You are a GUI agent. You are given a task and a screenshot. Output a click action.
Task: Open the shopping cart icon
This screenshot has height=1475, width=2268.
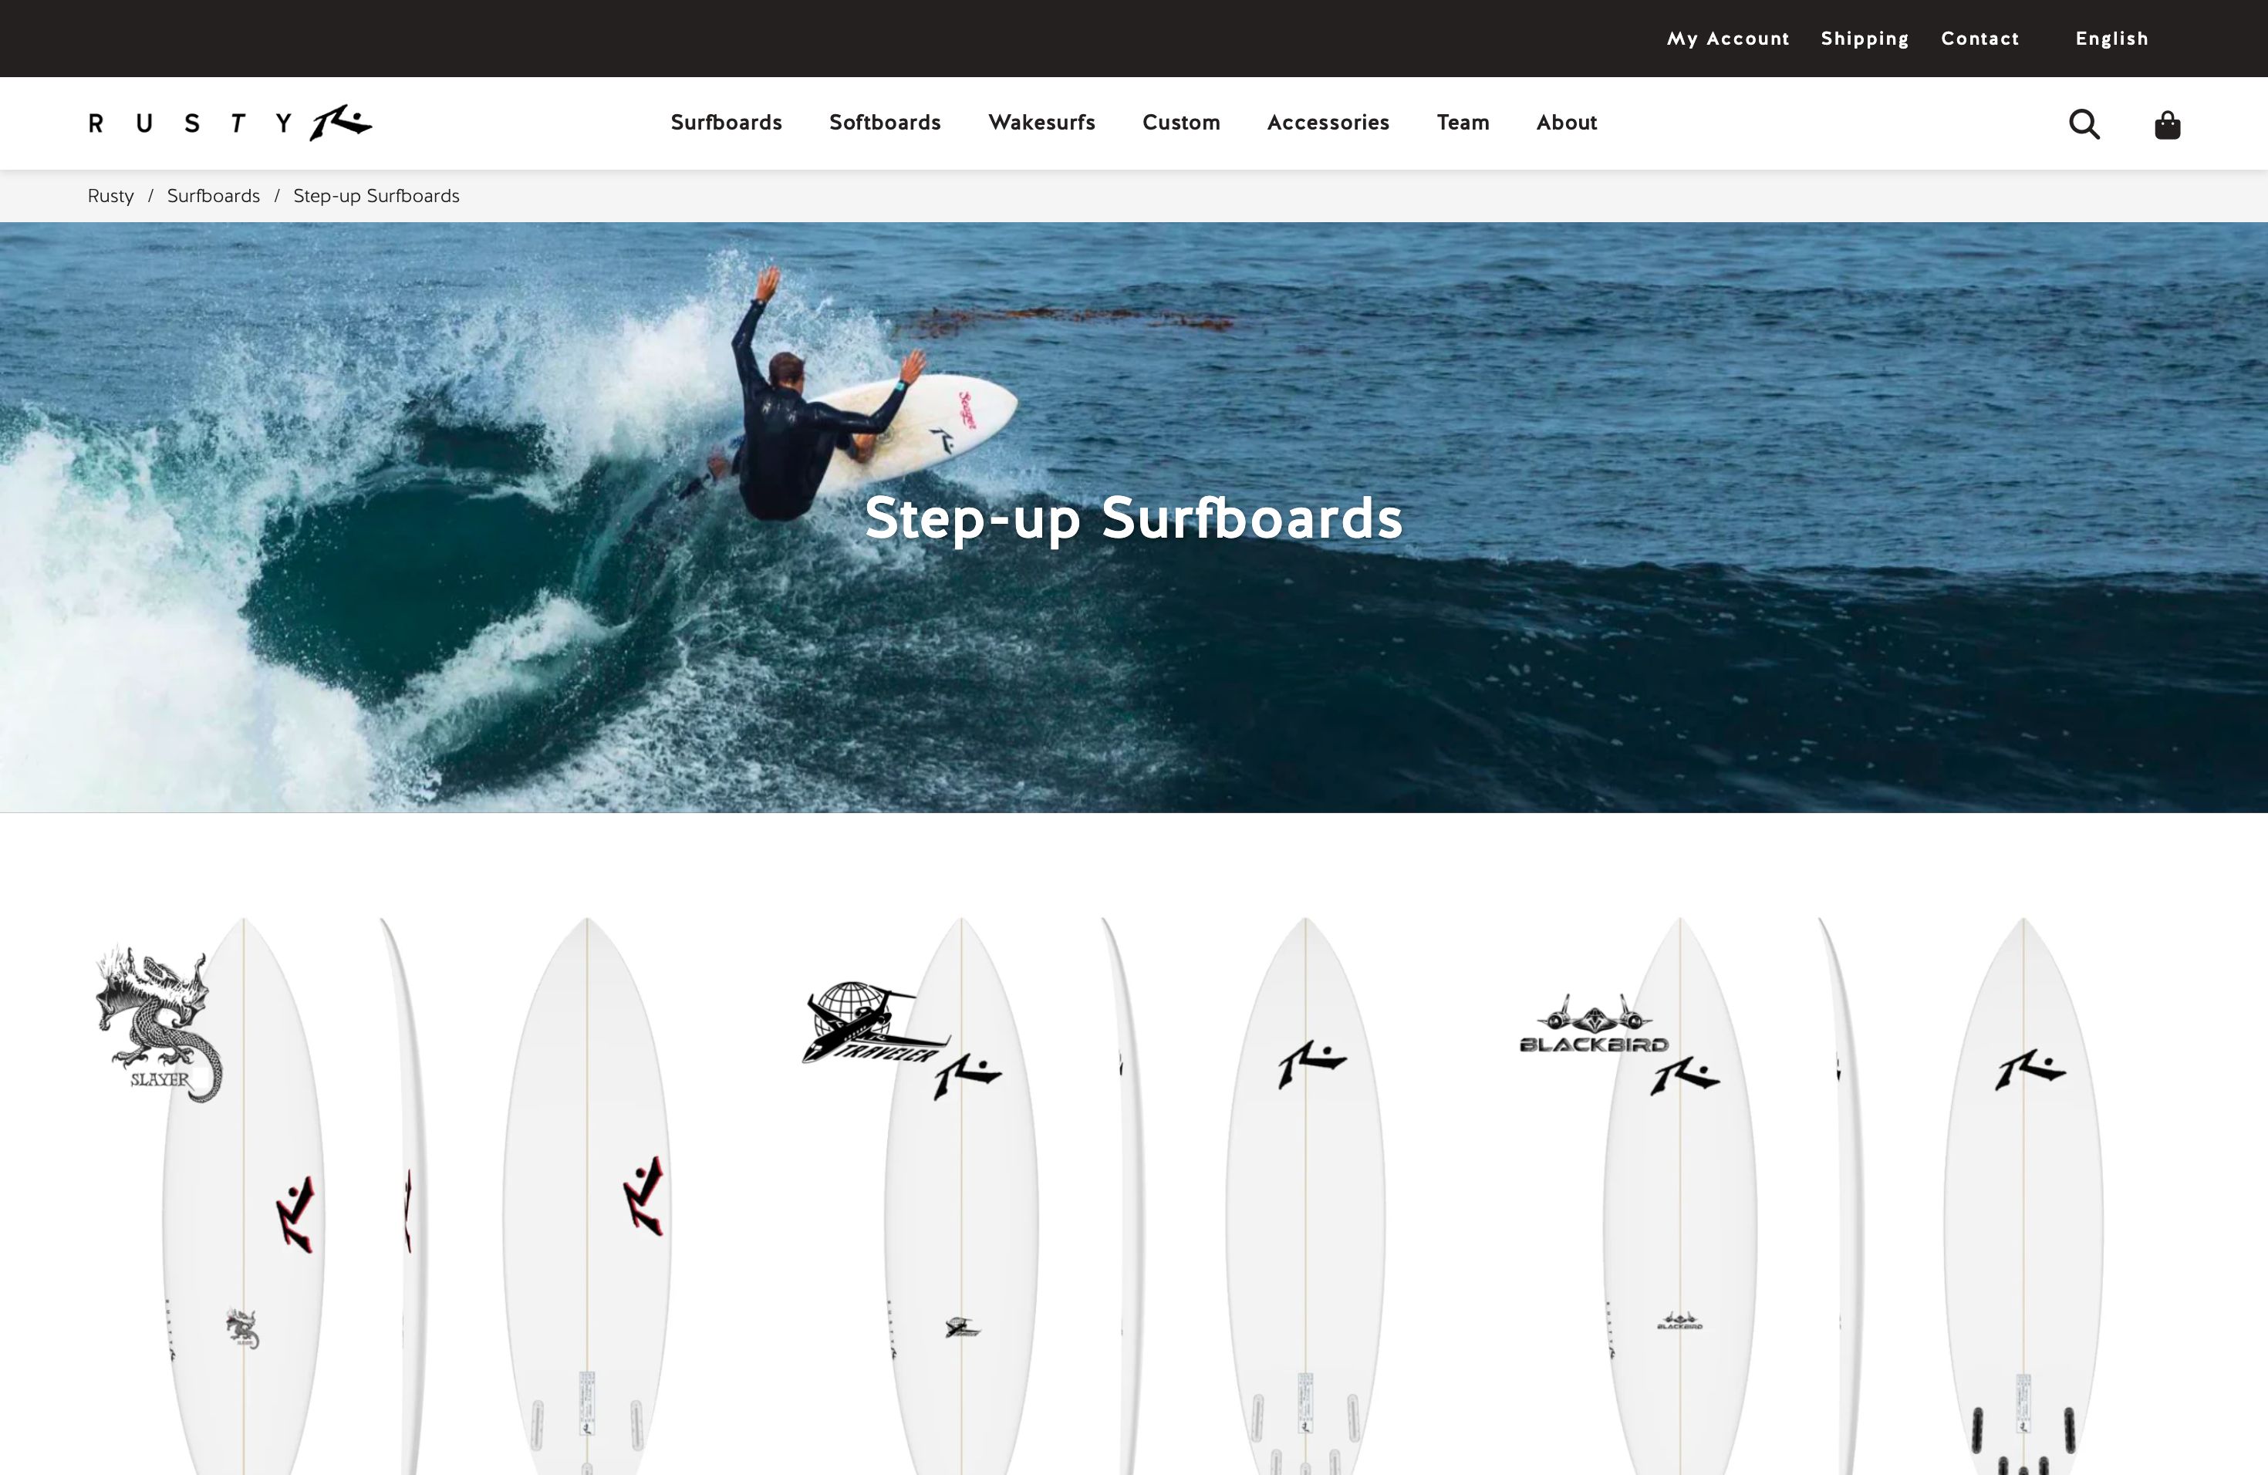coord(2165,123)
